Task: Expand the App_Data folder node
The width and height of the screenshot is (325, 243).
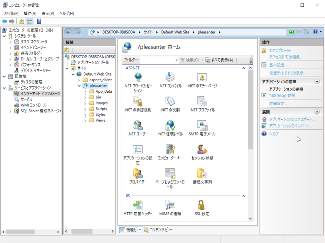Action: (x=85, y=91)
